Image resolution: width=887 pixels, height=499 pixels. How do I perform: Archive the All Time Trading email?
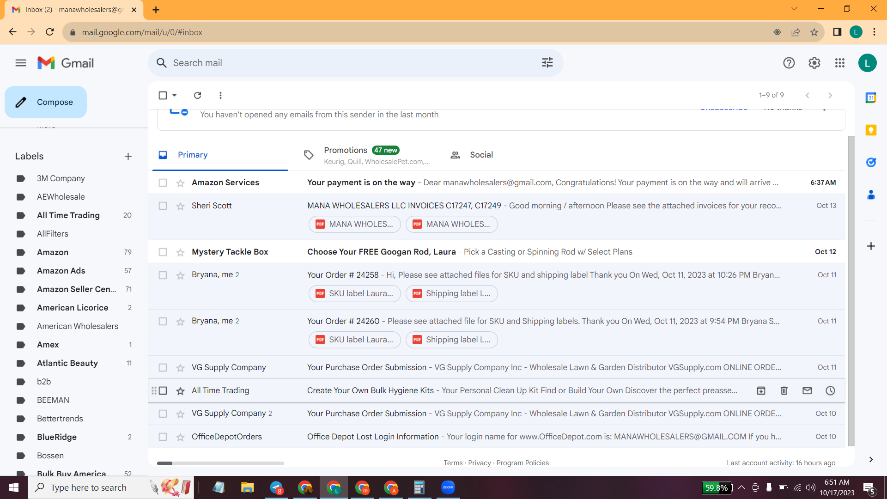click(x=761, y=390)
